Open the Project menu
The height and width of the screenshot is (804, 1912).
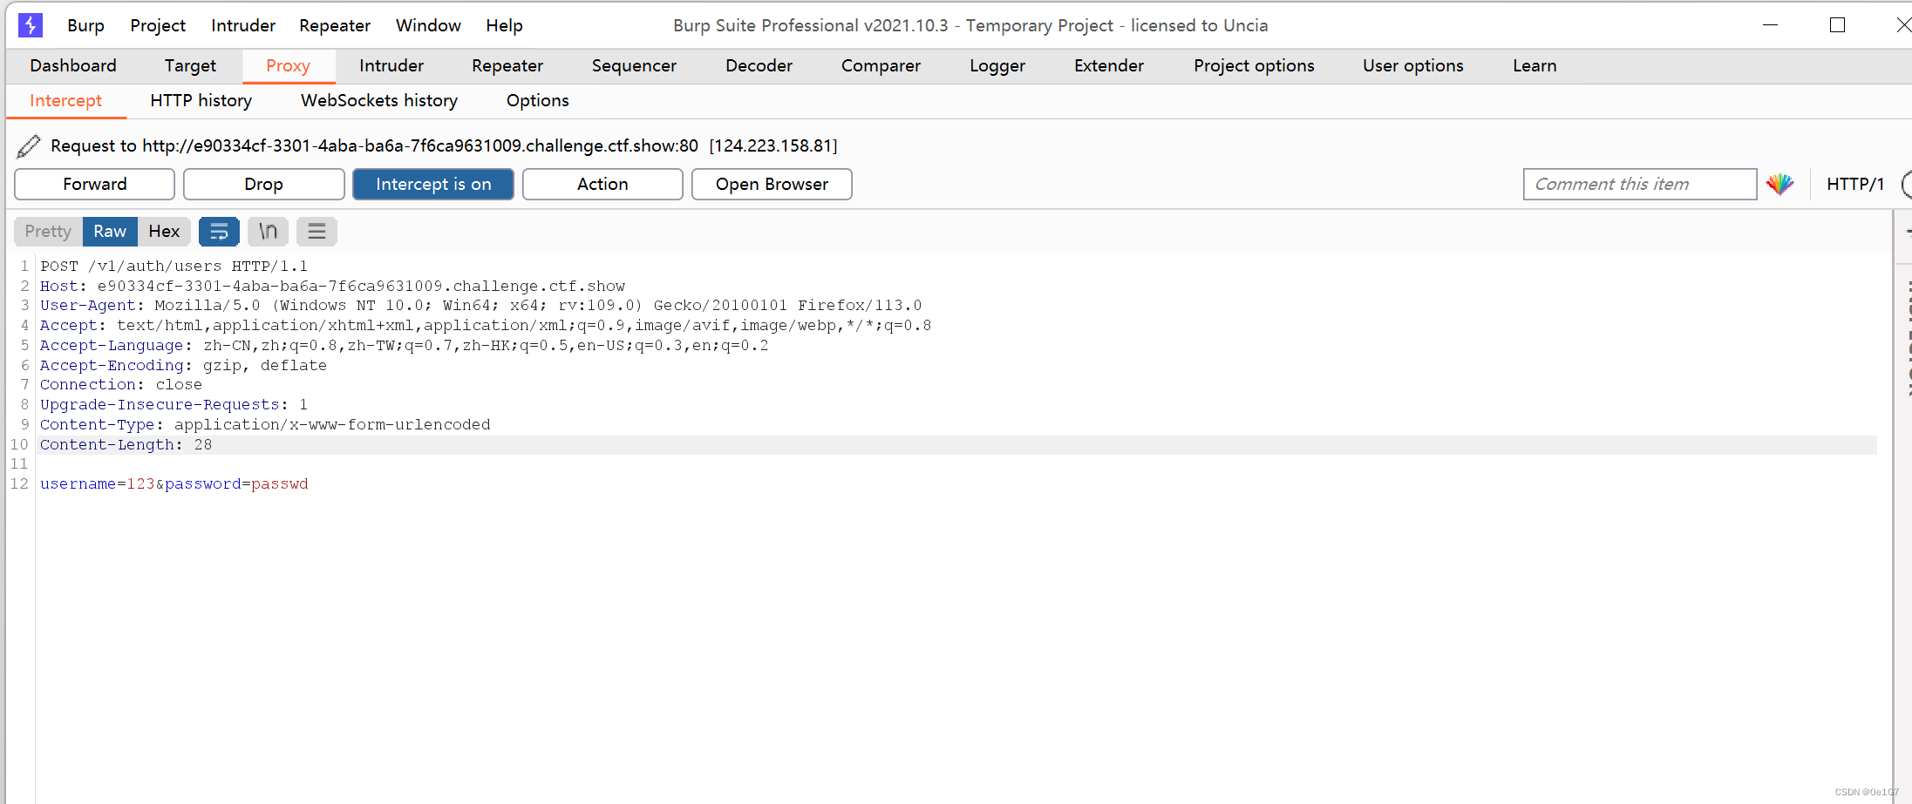click(x=158, y=25)
